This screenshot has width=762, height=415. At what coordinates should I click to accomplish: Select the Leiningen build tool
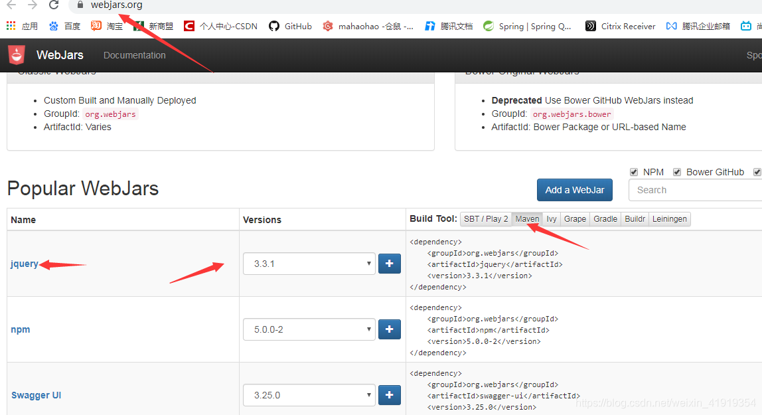pos(669,218)
